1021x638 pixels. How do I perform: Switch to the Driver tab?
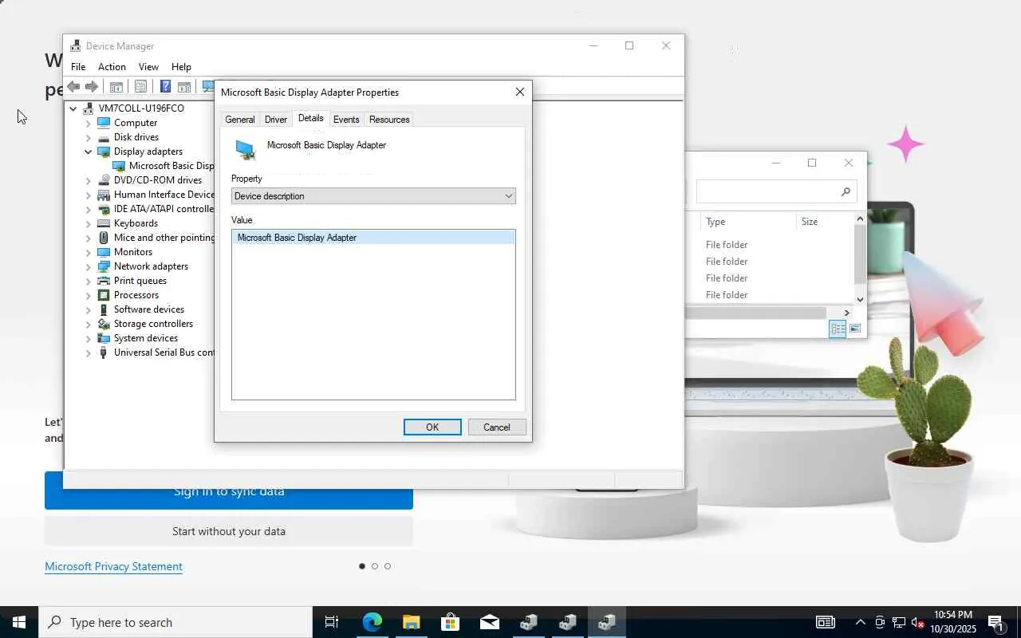(276, 120)
